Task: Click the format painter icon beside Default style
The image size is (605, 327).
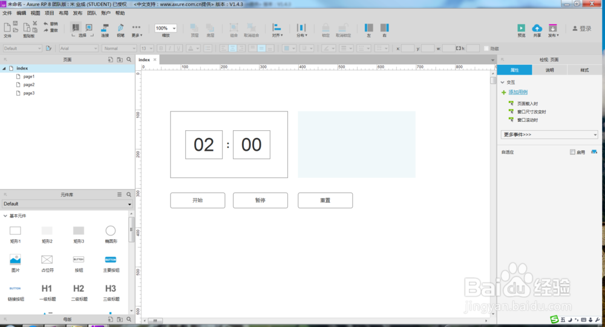Action: point(48,48)
